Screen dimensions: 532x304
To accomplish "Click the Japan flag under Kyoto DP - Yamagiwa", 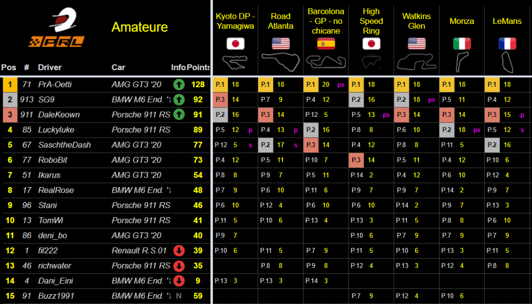I will (x=235, y=44).
